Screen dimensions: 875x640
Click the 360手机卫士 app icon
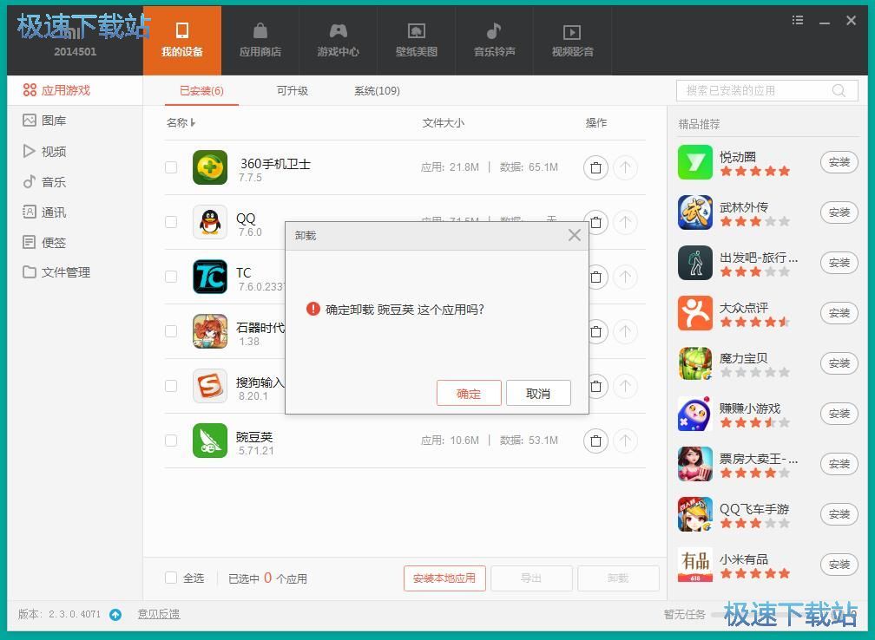(210, 167)
